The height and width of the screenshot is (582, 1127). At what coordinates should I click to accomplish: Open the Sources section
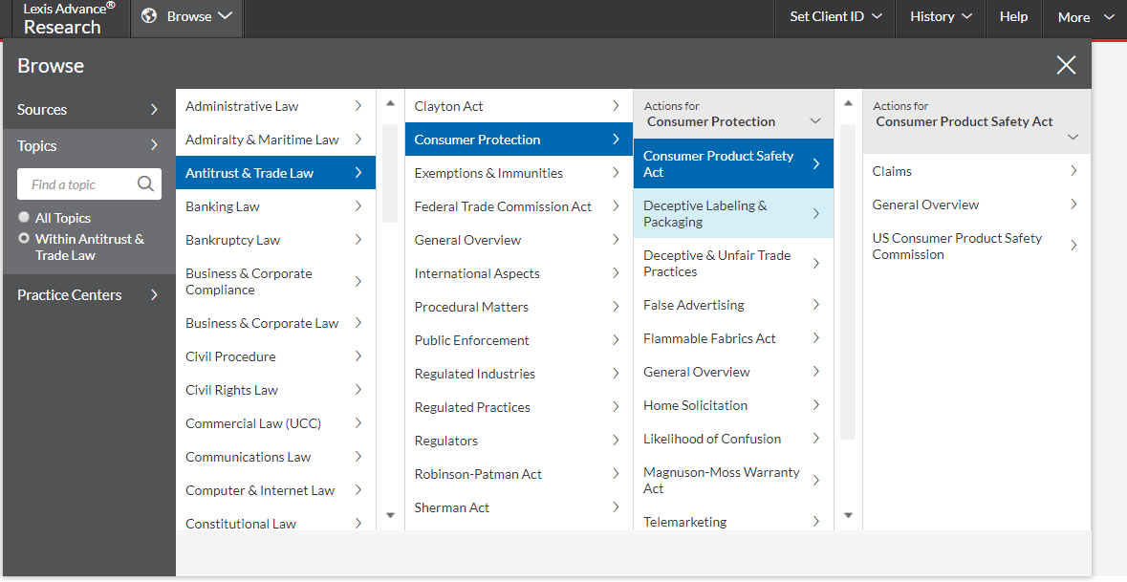(x=89, y=110)
